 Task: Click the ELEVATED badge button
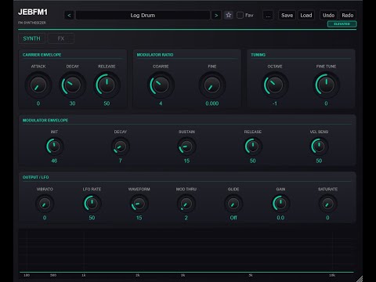(x=342, y=24)
